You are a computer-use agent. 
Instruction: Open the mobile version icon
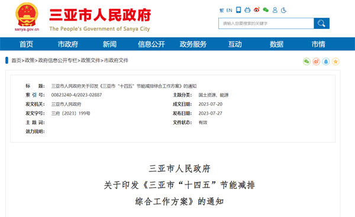pyautogui.click(x=238, y=10)
